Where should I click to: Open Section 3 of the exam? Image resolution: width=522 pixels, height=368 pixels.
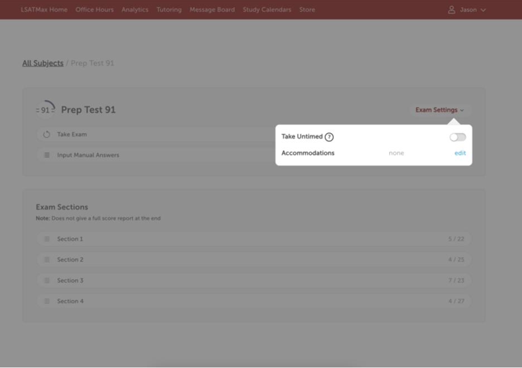254,280
